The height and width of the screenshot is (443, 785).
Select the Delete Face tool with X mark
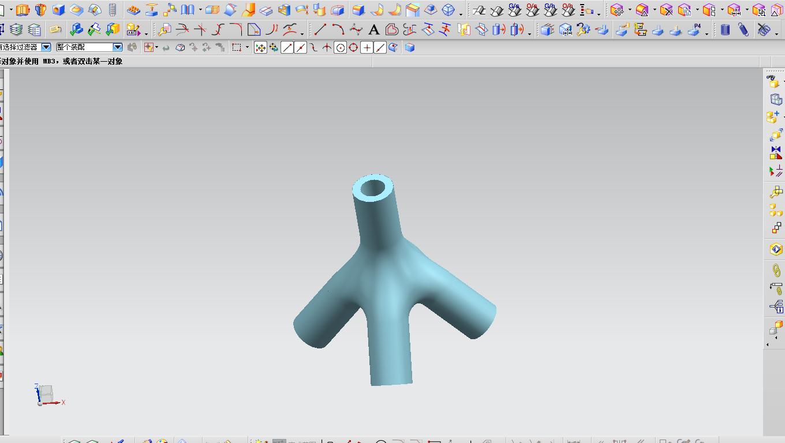click(x=667, y=10)
